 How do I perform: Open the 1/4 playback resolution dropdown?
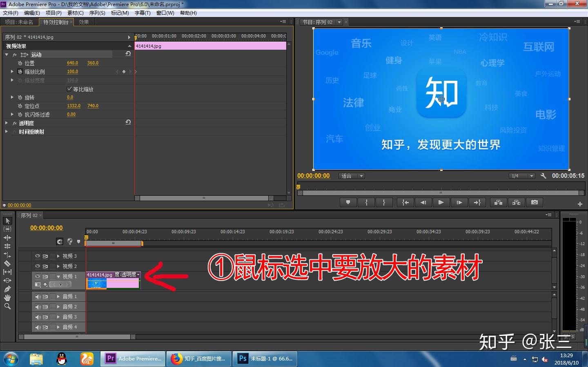pos(522,176)
